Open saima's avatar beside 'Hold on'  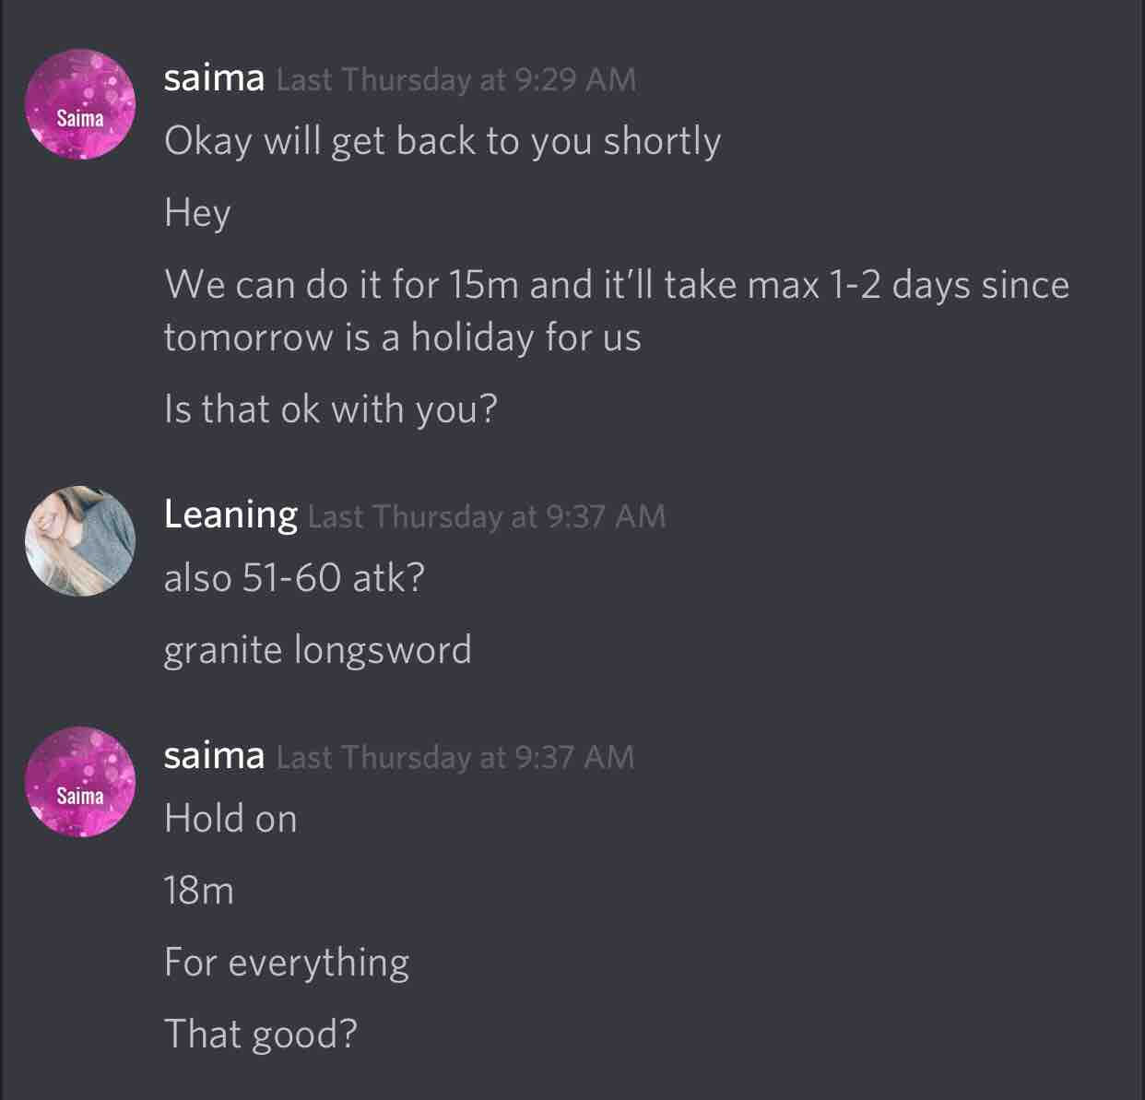[x=80, y=782]
